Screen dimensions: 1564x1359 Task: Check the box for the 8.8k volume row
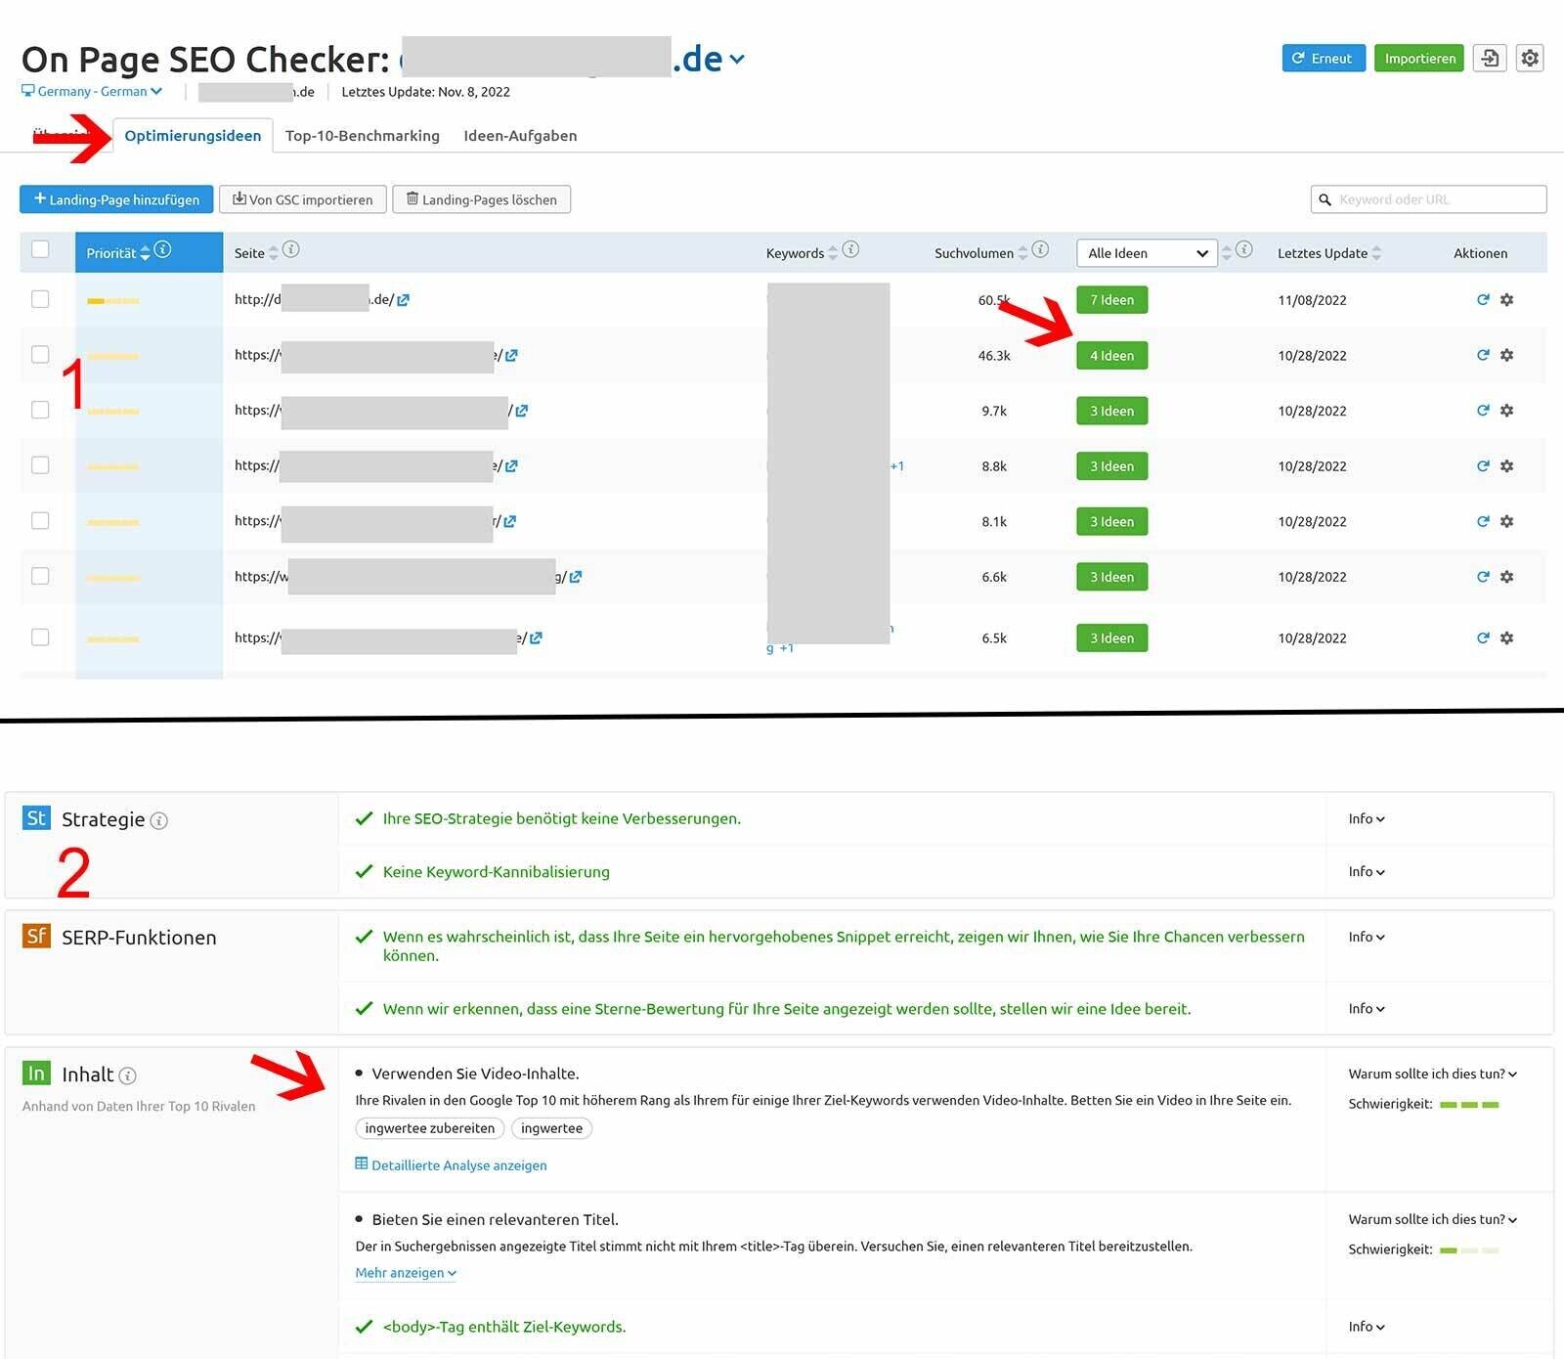tap(40, 464)
